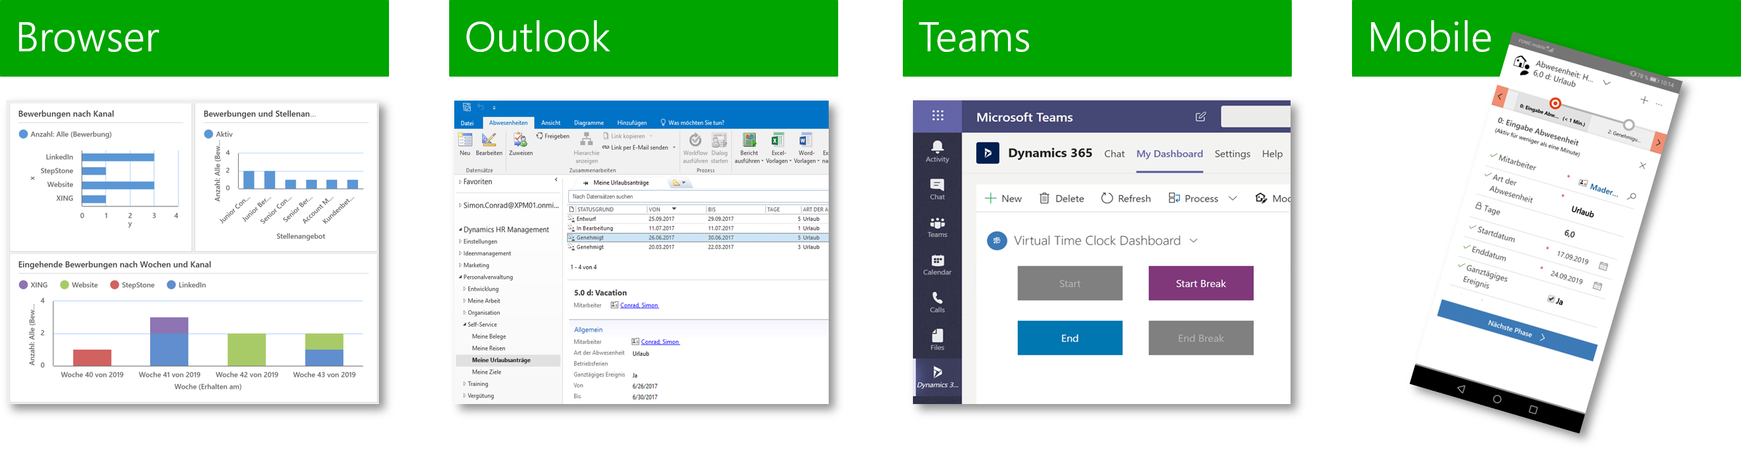Image resolution: width=1741 pixels, height=449 pixels.
Task: Open the Datei tab in Outlook
Action: click(x=467, y=123)
